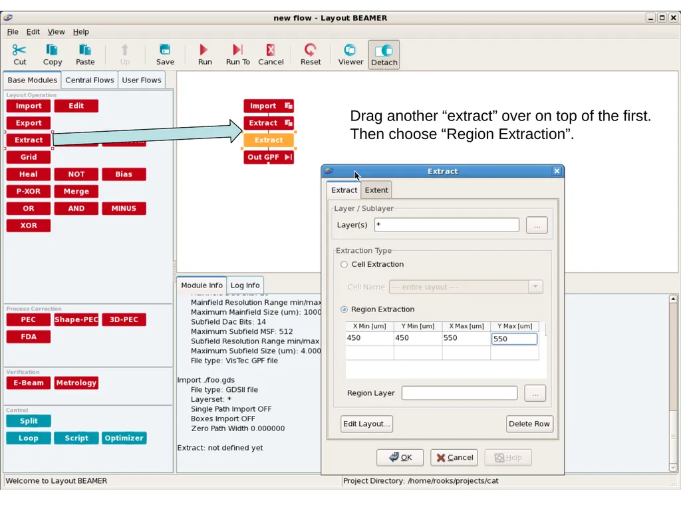681x511 pixels.
Task: Click the Import node in flow canvas
Action: (269, 106)
